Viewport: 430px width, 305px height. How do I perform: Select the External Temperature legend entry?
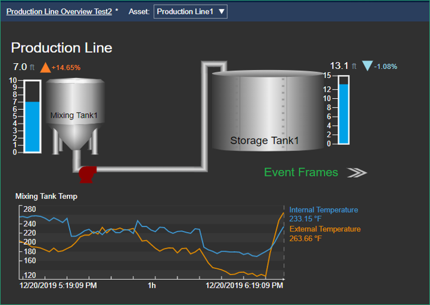tap(325, 234)
